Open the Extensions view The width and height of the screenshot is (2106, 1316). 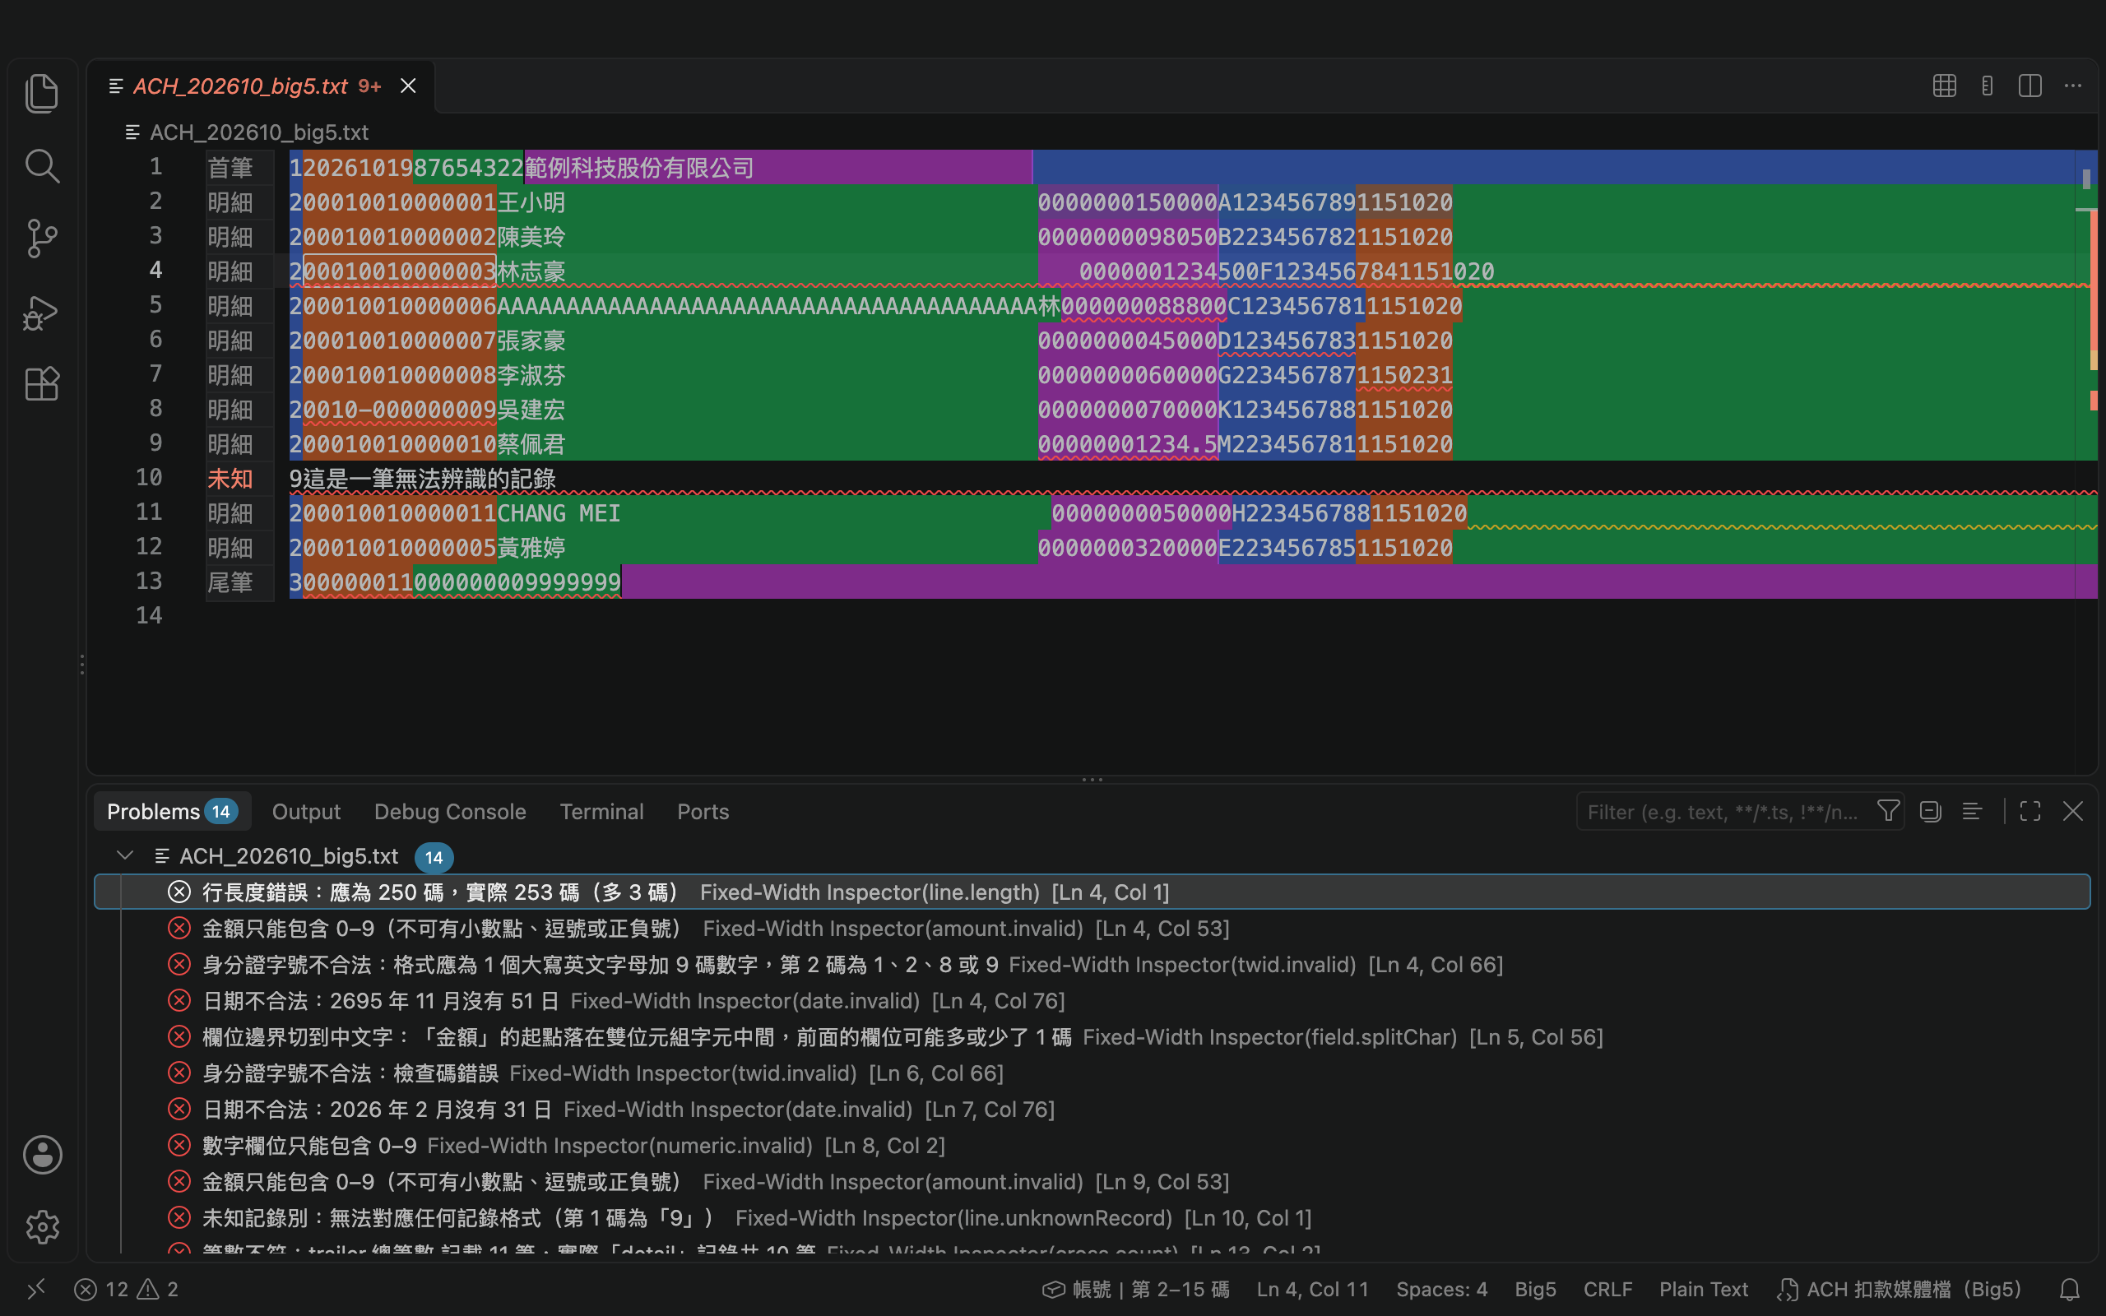tap(42, 383)
